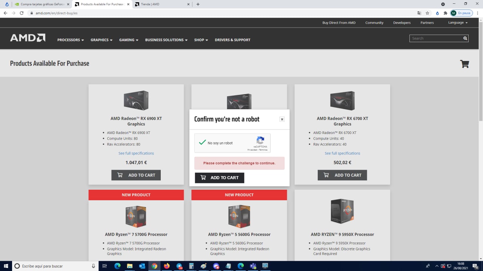
Task: Click Ryzen 5 5600G product image
Action: tap(239, 216)
